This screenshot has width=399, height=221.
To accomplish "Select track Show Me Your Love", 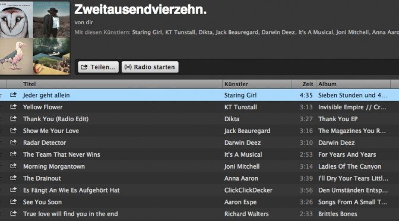I will click(51, 131).
